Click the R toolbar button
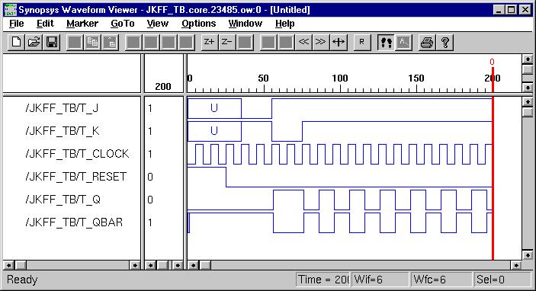The height and width of the screenshot is (291, 536). tap(362, 43)
